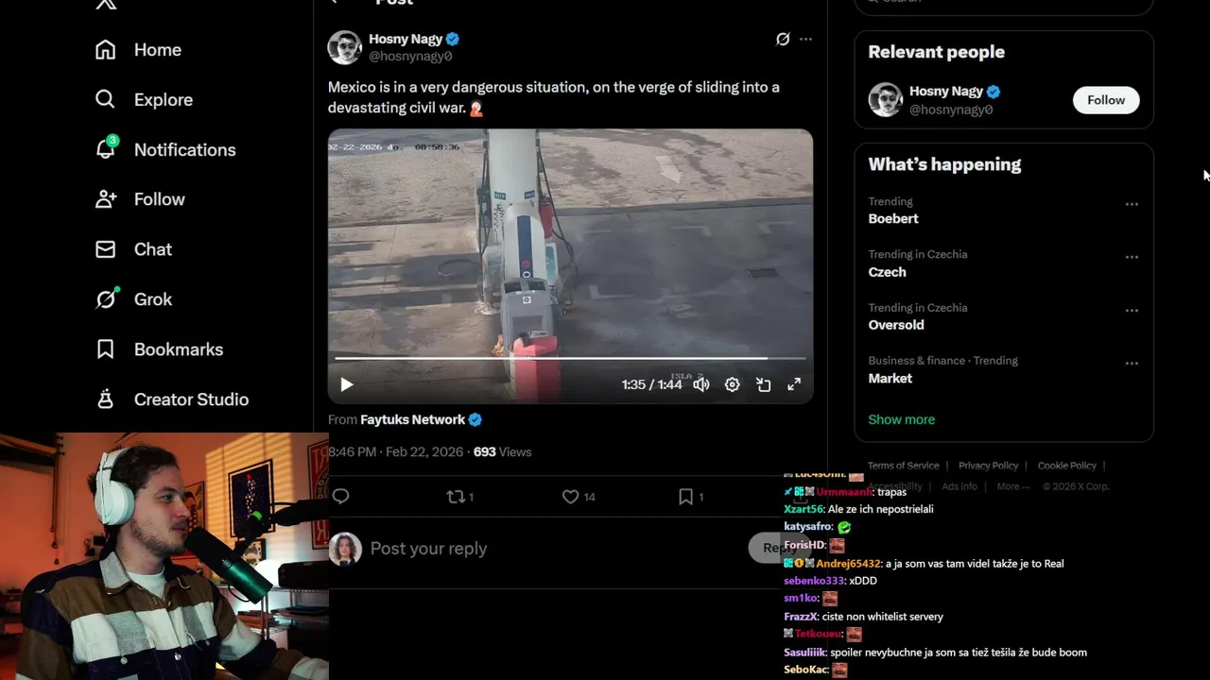Open the Cookie Policy link

pos(1066,466)
